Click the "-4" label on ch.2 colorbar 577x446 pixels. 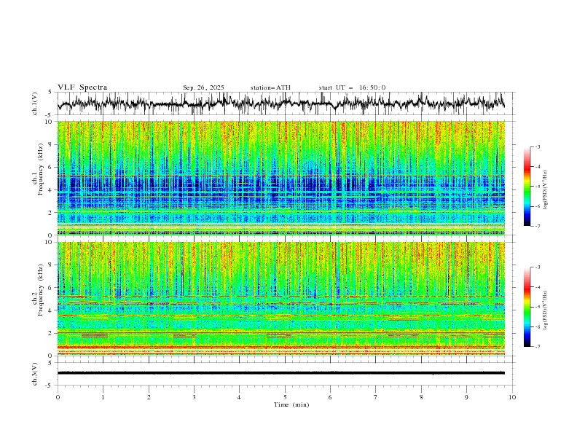(538, 287)
